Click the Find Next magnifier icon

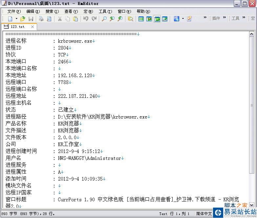coord(112,19)
